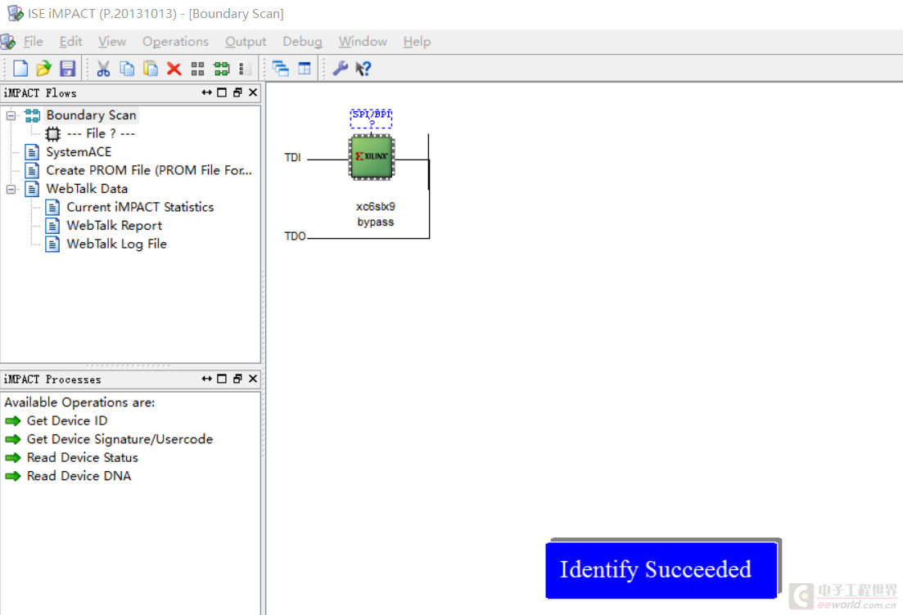Screen dimensions: 903x615
Task: Open the WebTalk Report item
Action: point(114,226)
